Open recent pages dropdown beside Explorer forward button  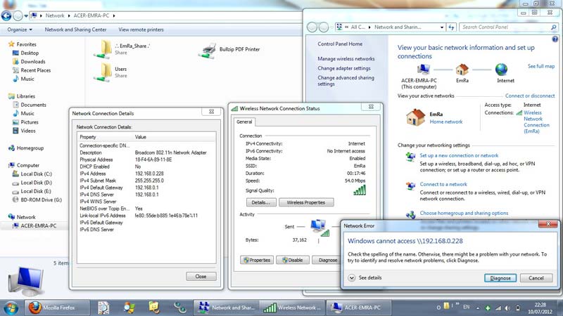click(26, 15)
